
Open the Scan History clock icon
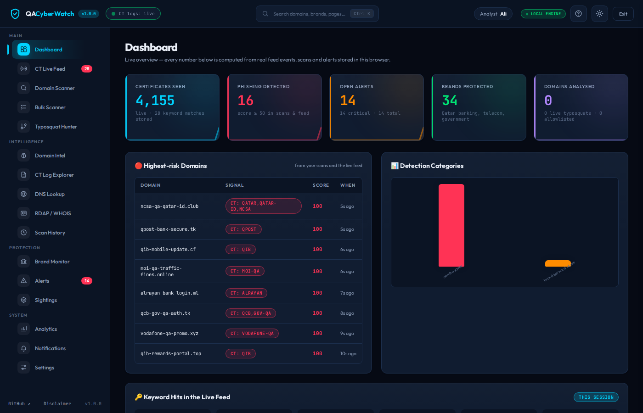coord(24,233)
